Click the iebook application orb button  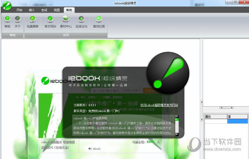pyautogui.click(x=7, y=6)
